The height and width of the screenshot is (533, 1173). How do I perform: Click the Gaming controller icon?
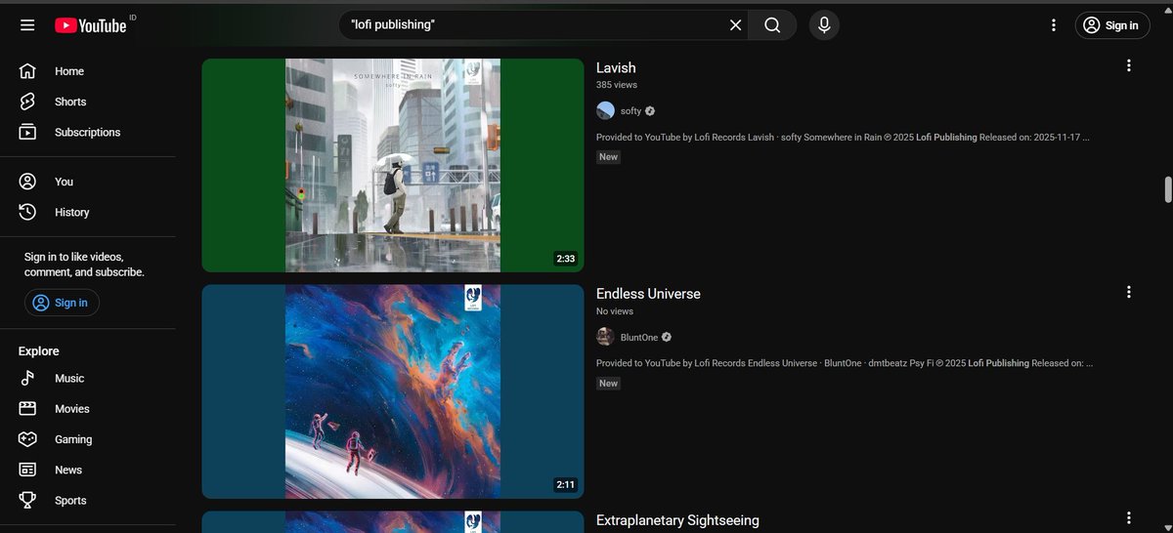[x=27, y=439]
